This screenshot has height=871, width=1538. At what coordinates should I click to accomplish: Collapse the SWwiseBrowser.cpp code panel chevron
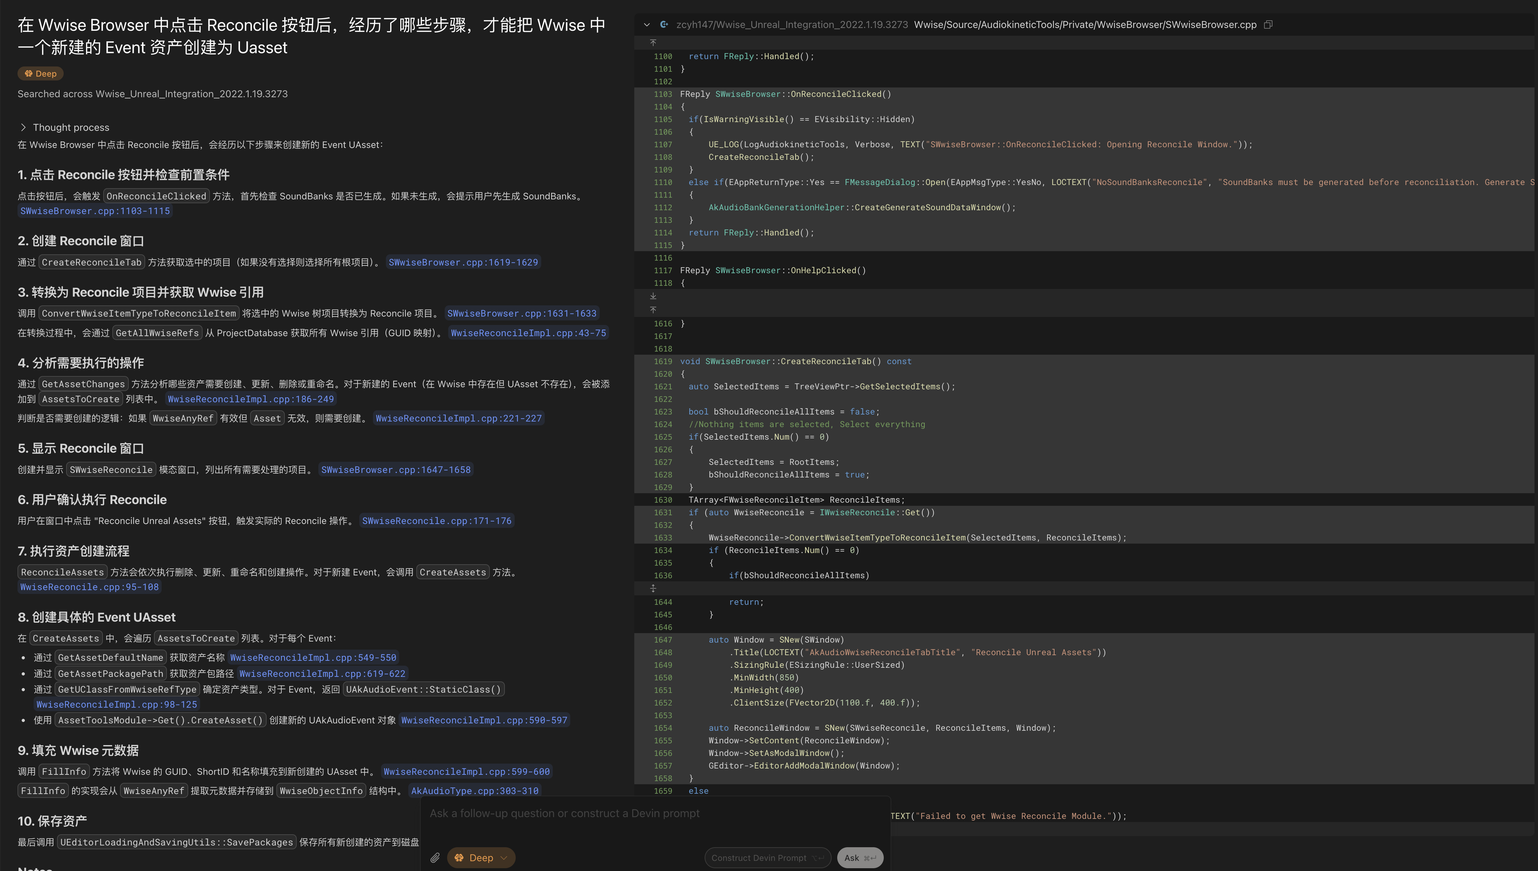pos(647,24)
